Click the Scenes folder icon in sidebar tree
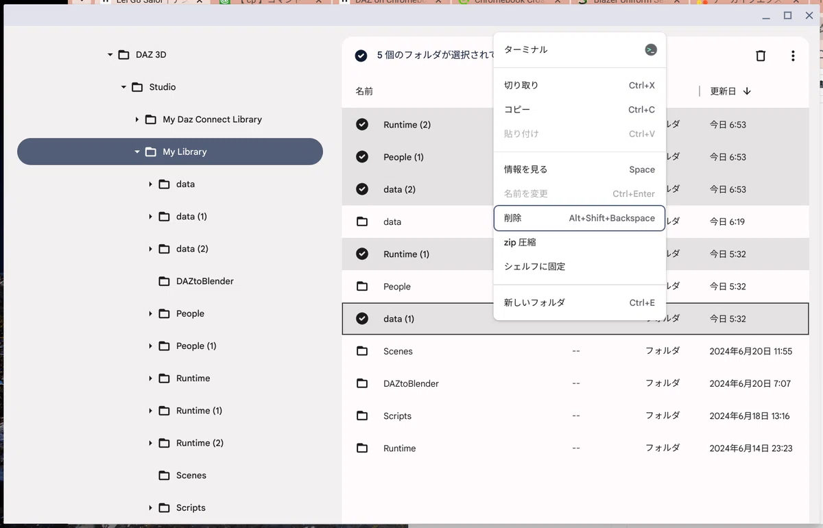Viewport: 823px width, 528px height. [x=164, y=475]
